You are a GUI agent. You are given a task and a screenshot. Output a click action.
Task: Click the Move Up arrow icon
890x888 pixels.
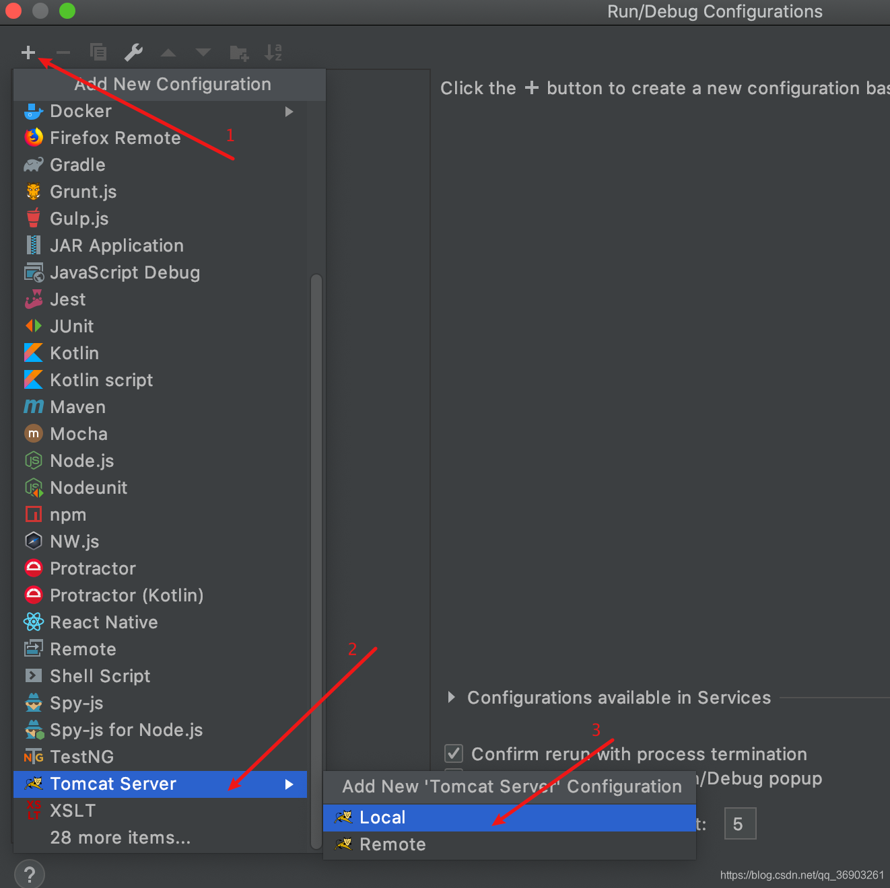point(168,52)
